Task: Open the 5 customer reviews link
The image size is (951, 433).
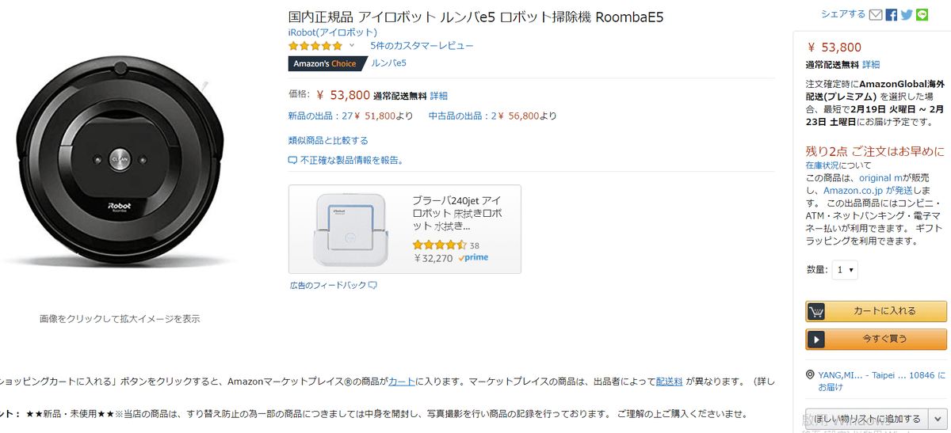Action: [422, 46]
